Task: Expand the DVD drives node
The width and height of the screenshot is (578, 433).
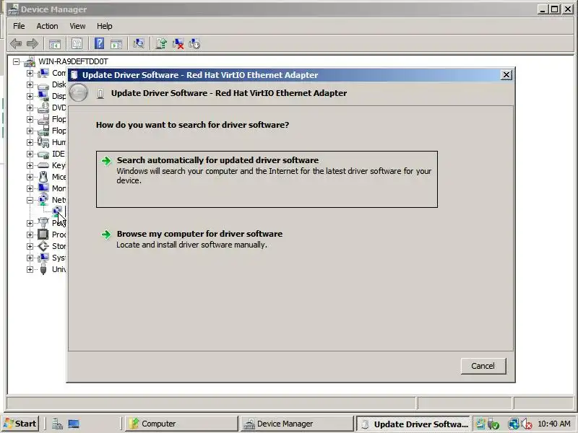Action: pyautogui.click(x=30, y=108)
